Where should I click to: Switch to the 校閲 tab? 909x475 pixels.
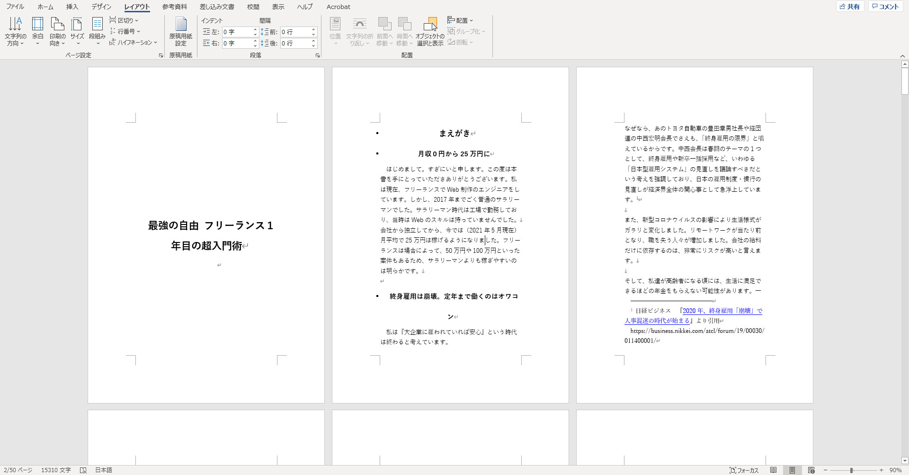click(x=253, y=7)
